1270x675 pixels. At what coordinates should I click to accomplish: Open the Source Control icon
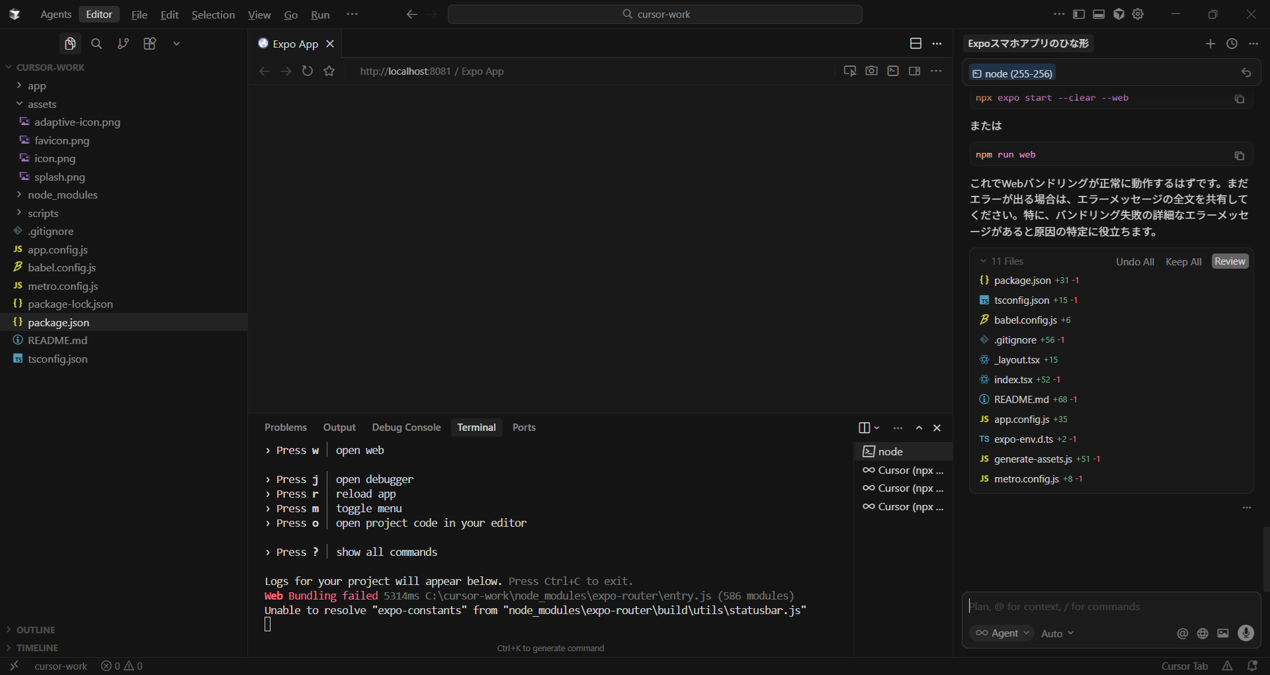pos(123,44)
